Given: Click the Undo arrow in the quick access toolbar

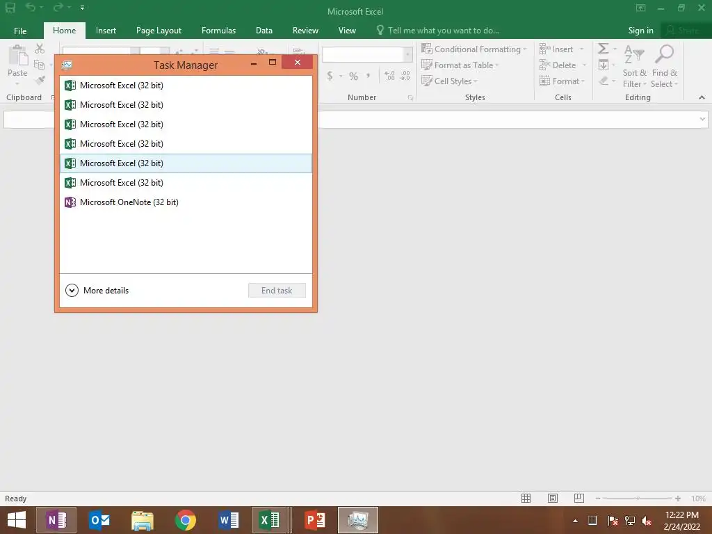Looking at the screenshot, I should [30, 7].
